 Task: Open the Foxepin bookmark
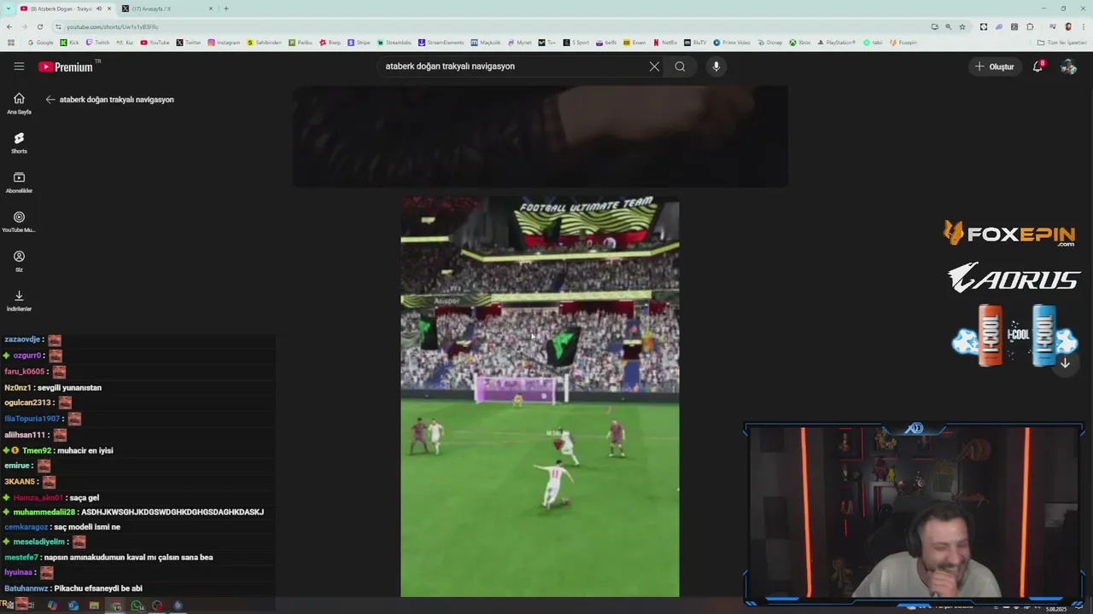(x=903, y=43)
